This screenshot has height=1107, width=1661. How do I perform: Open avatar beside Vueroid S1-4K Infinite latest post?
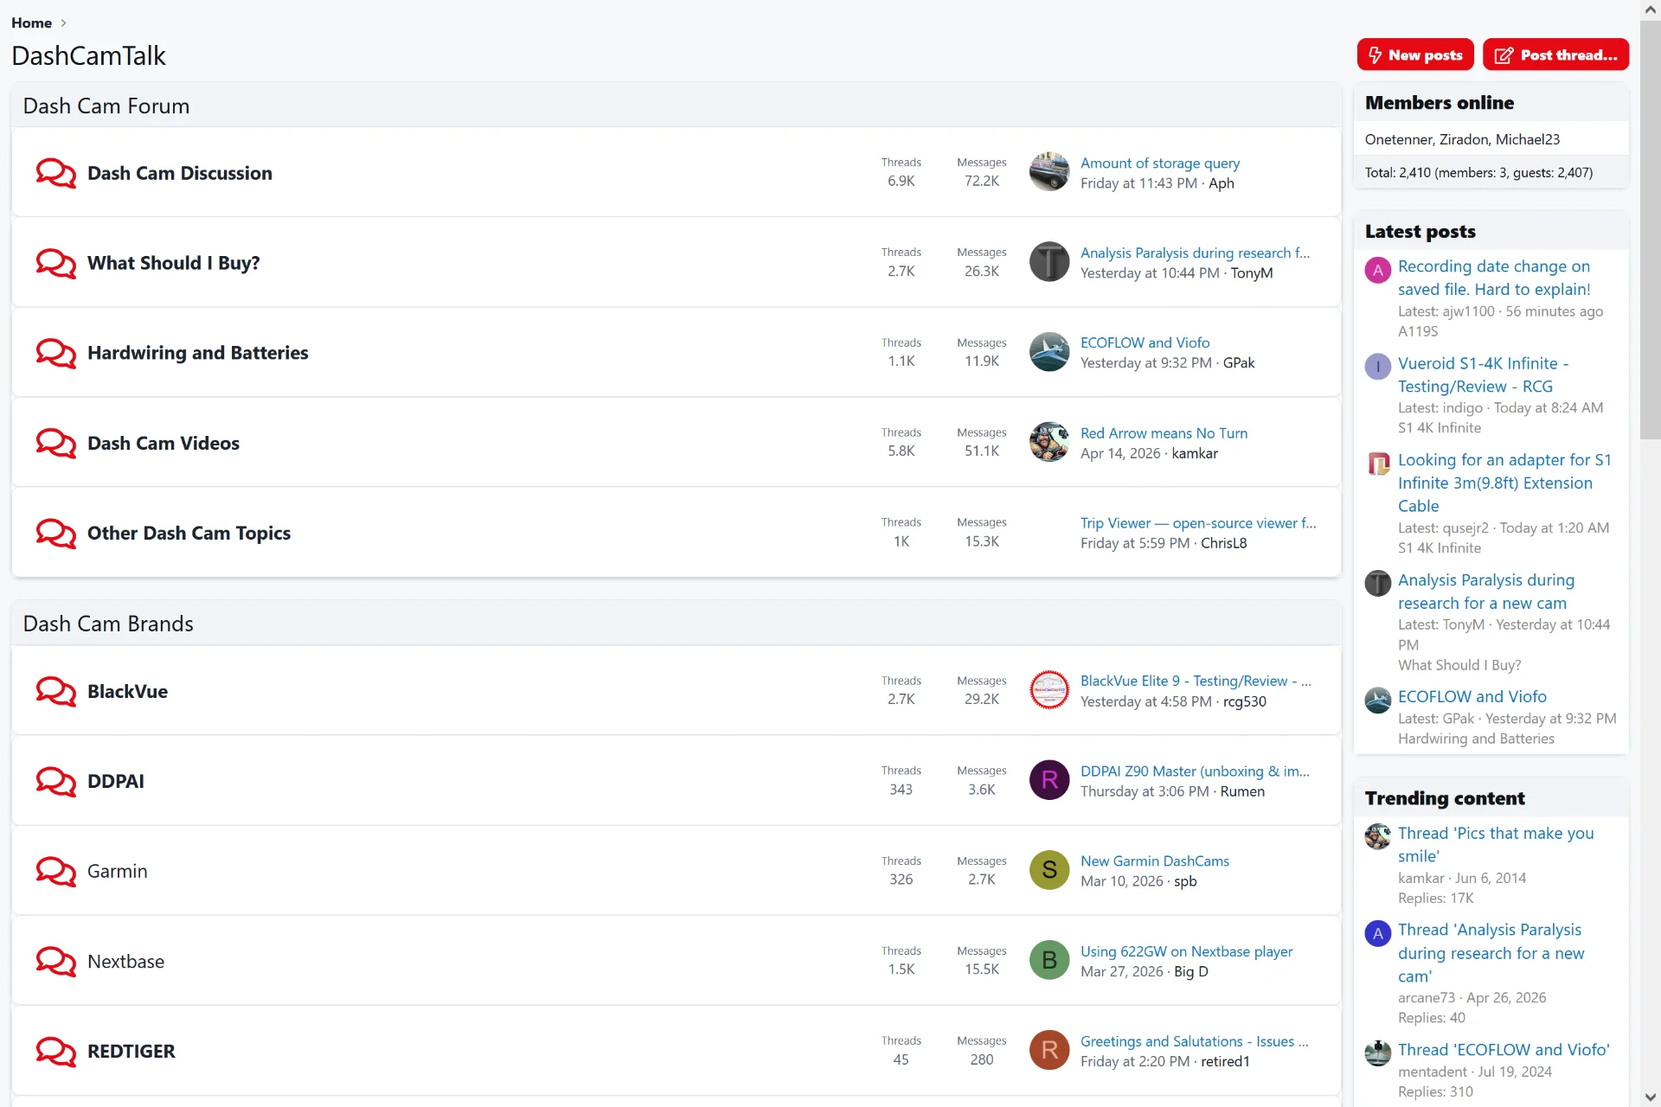tap(1378, 367)
